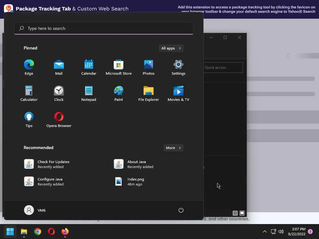This screenshot has width=319, height=239.
Task: Launch Calendar from pinned apps
Action: [x=89, y=68]
